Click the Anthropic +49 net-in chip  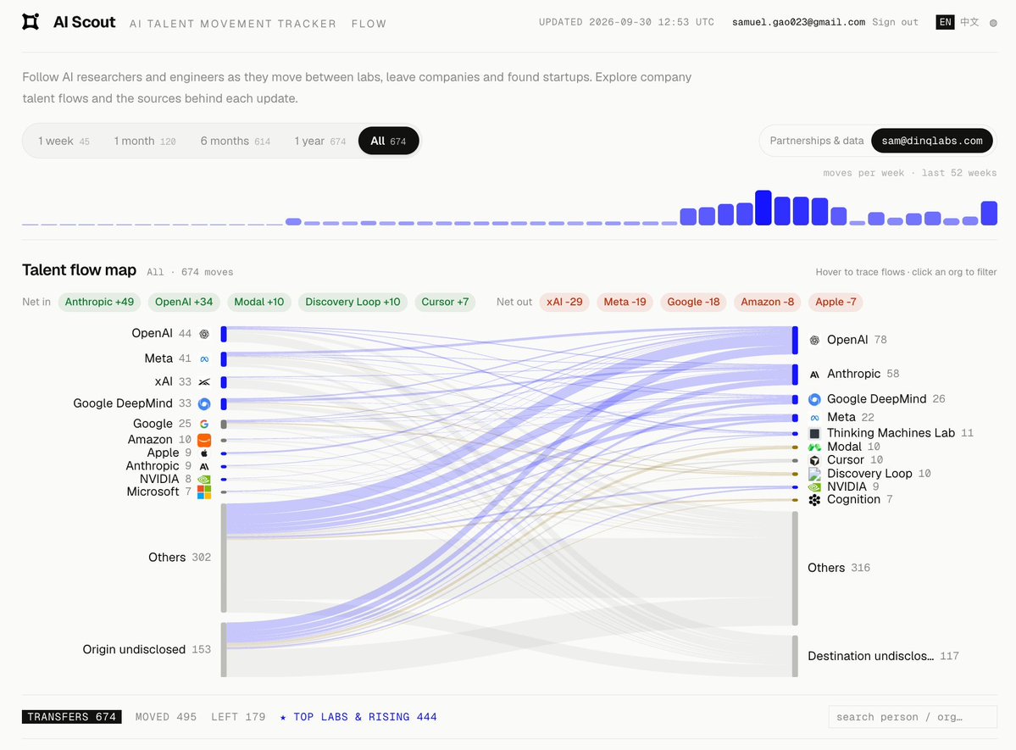(99, 302)
